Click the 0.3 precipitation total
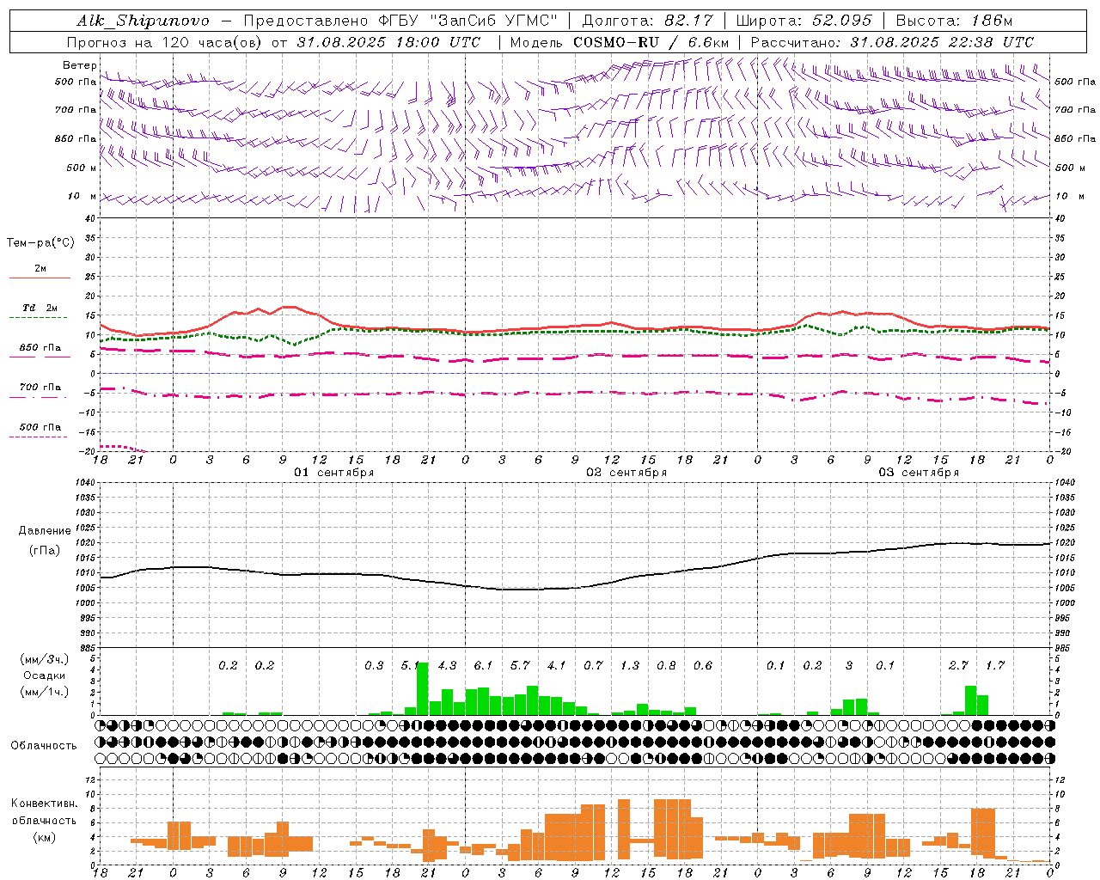Image resolution: width=1100 pixels, height=880 pixels. click(374, 665)
